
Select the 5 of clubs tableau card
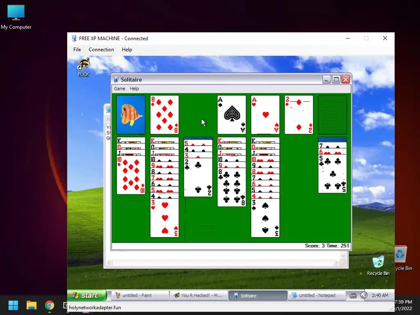(x=332, y=173)
